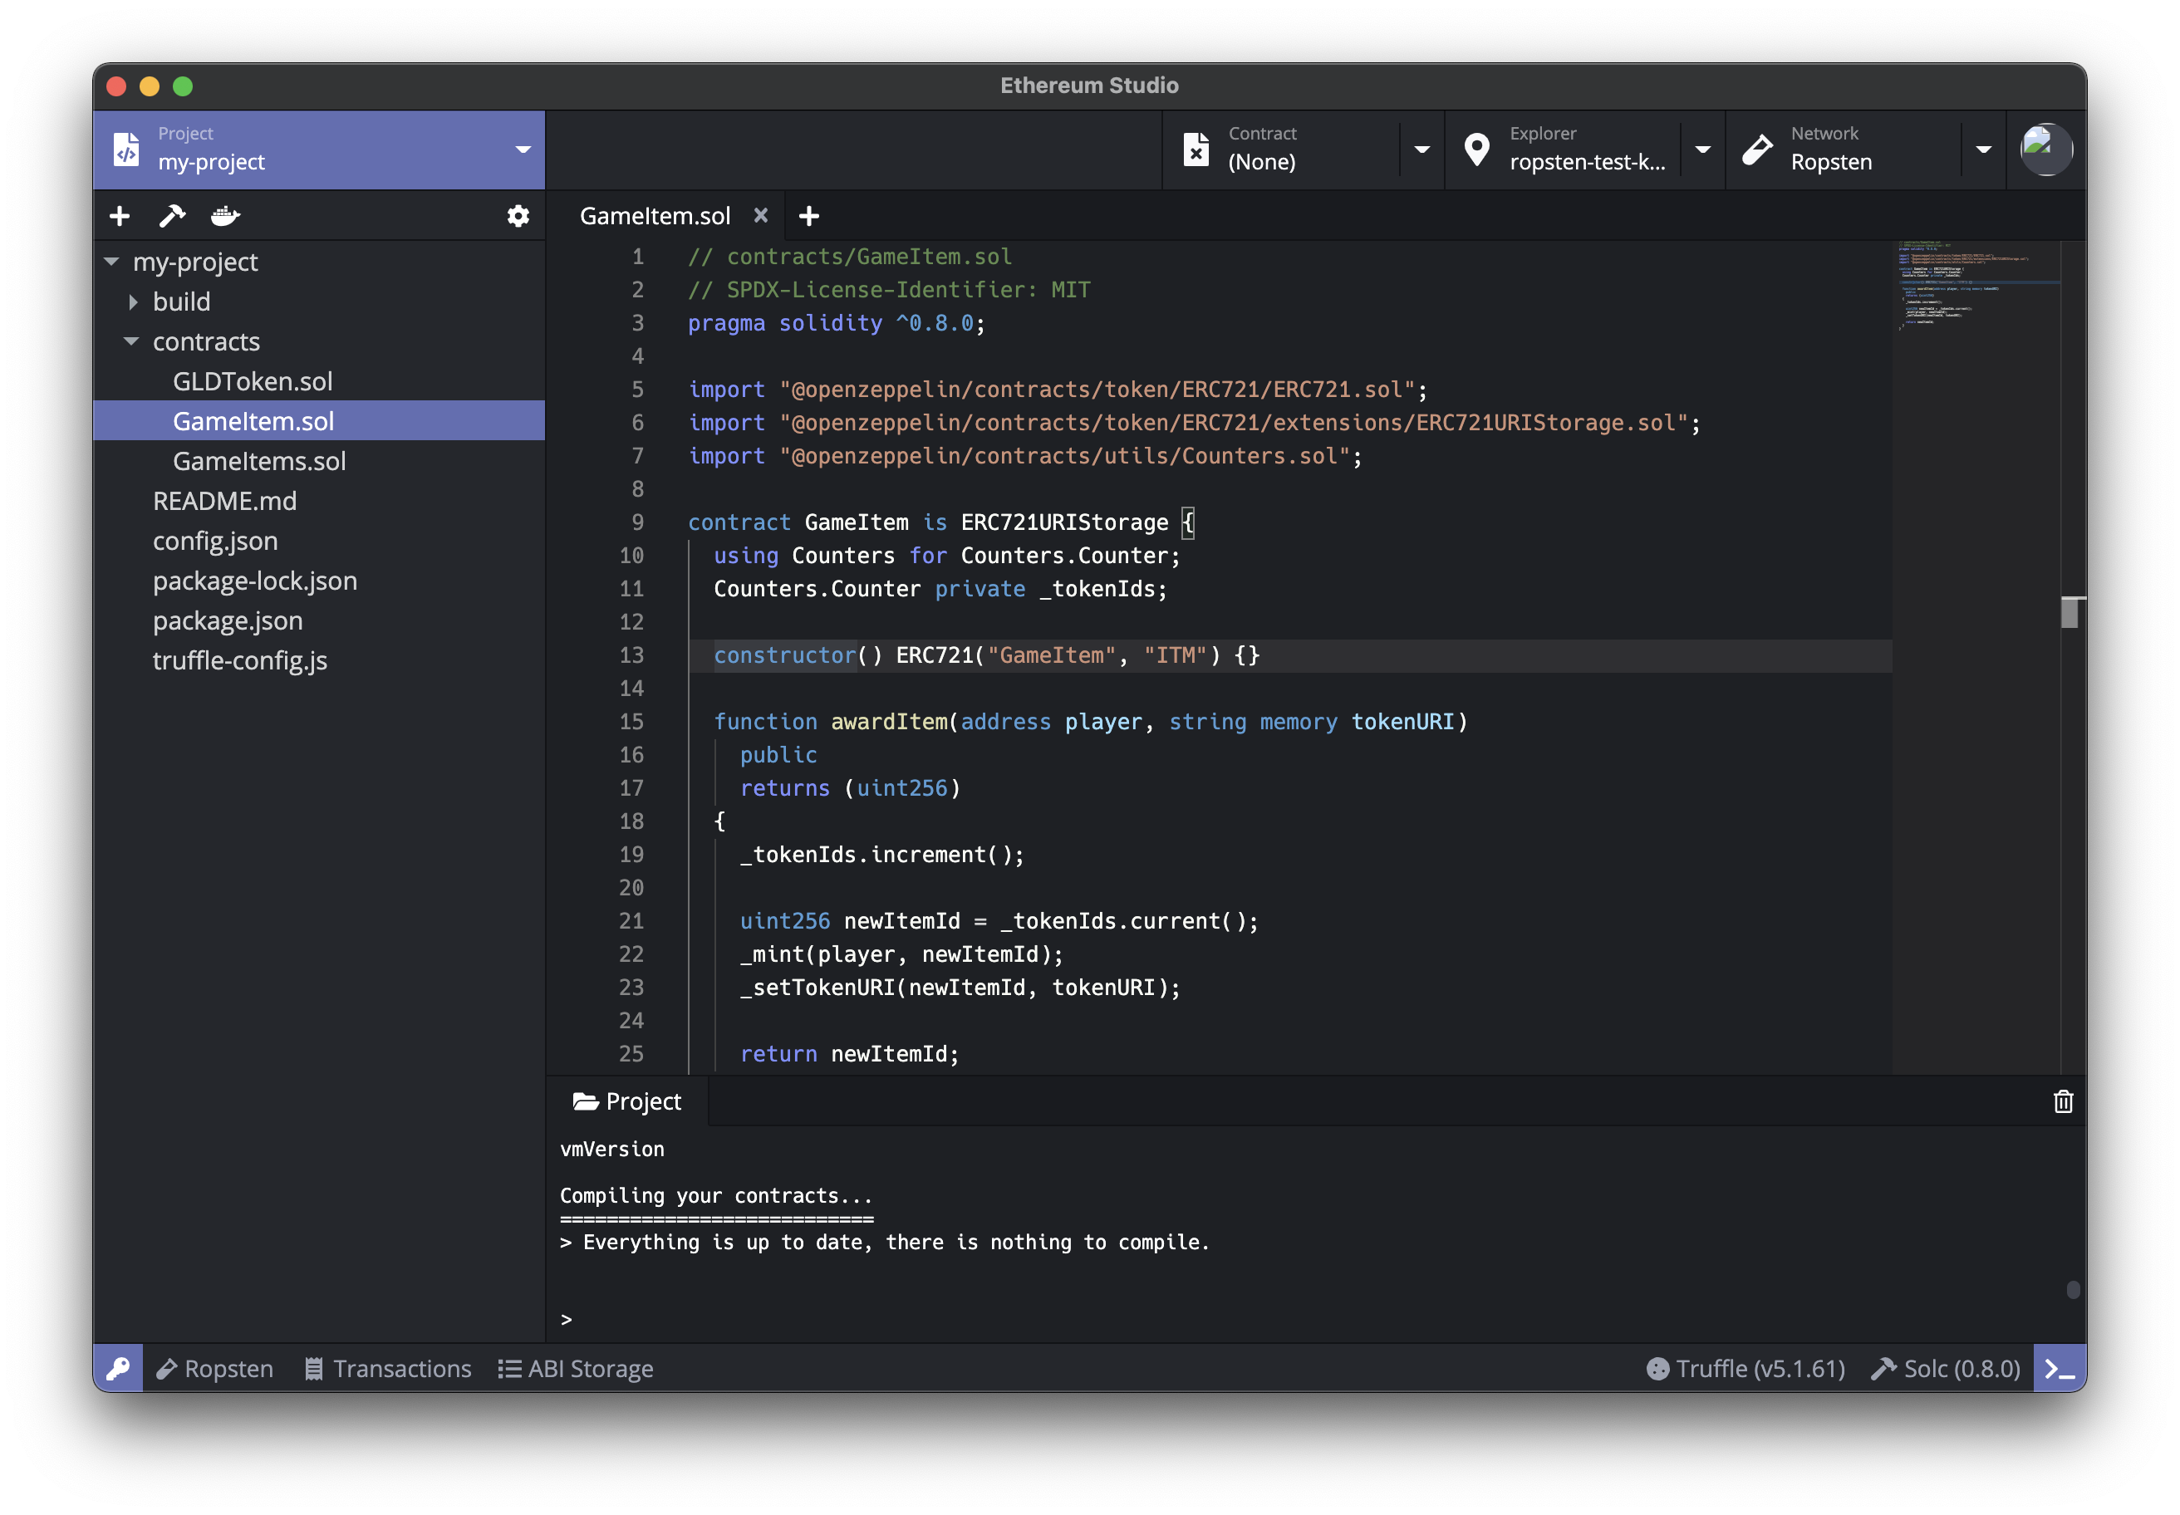Open project settings gear icon
Screen dimensions: 2180x1515
518,217
